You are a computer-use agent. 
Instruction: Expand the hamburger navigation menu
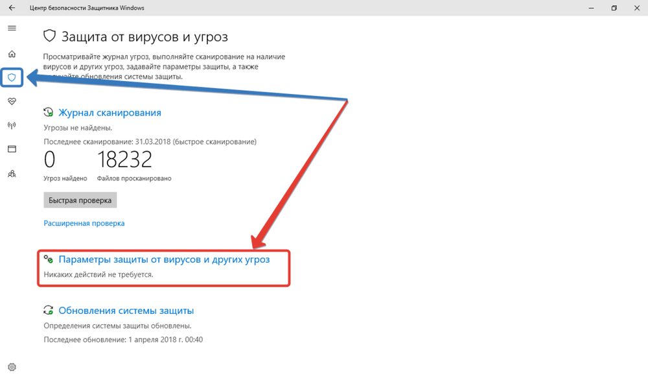12,29
